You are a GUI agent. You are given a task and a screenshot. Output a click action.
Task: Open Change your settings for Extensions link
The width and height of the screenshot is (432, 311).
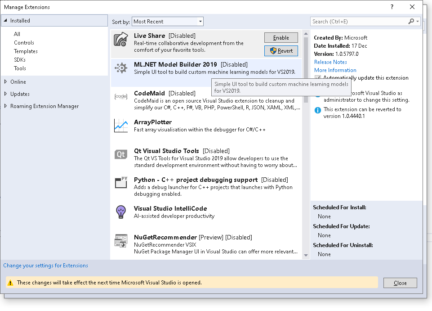(45, 266)
